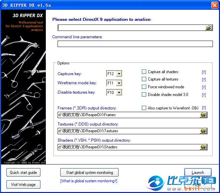This screenshot has width=220, height=193.
Task: Browse for Textures output directory folder
Action: coord(203,131)
